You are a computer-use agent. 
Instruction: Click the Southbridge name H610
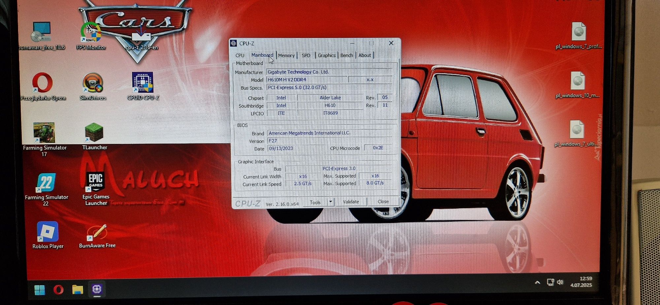tap(330, 105)
